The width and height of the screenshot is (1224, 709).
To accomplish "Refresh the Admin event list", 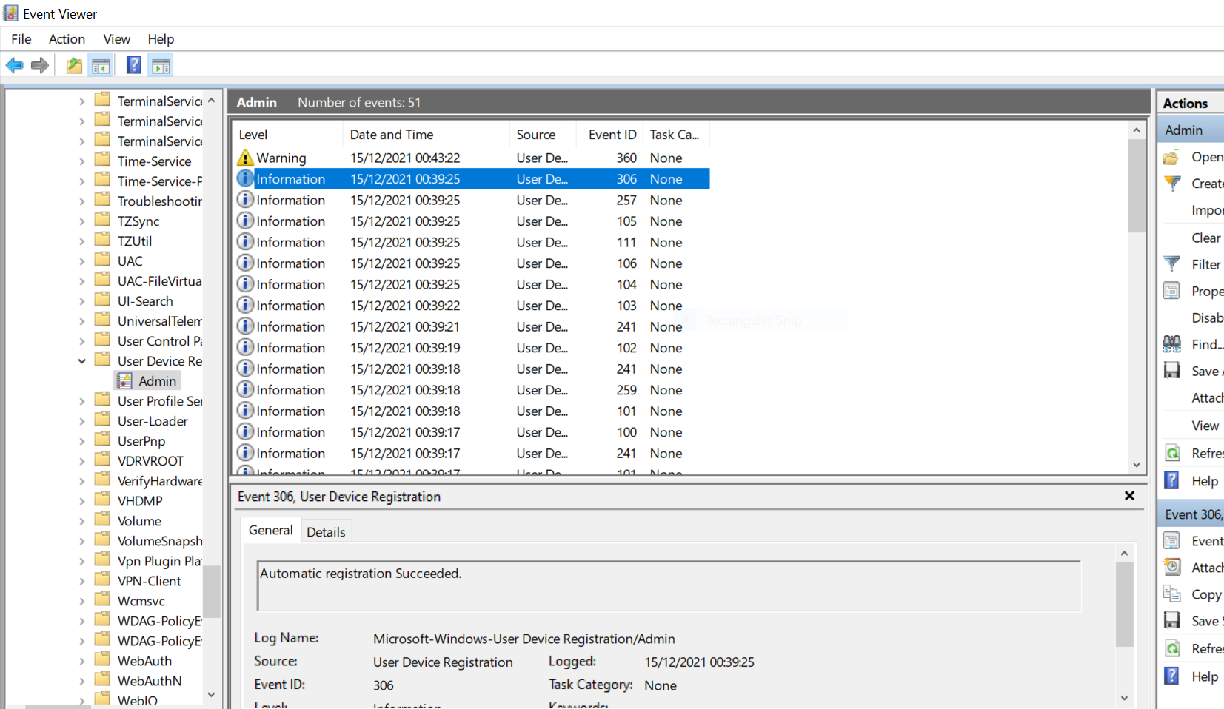I will click(x=1172, y=453).
